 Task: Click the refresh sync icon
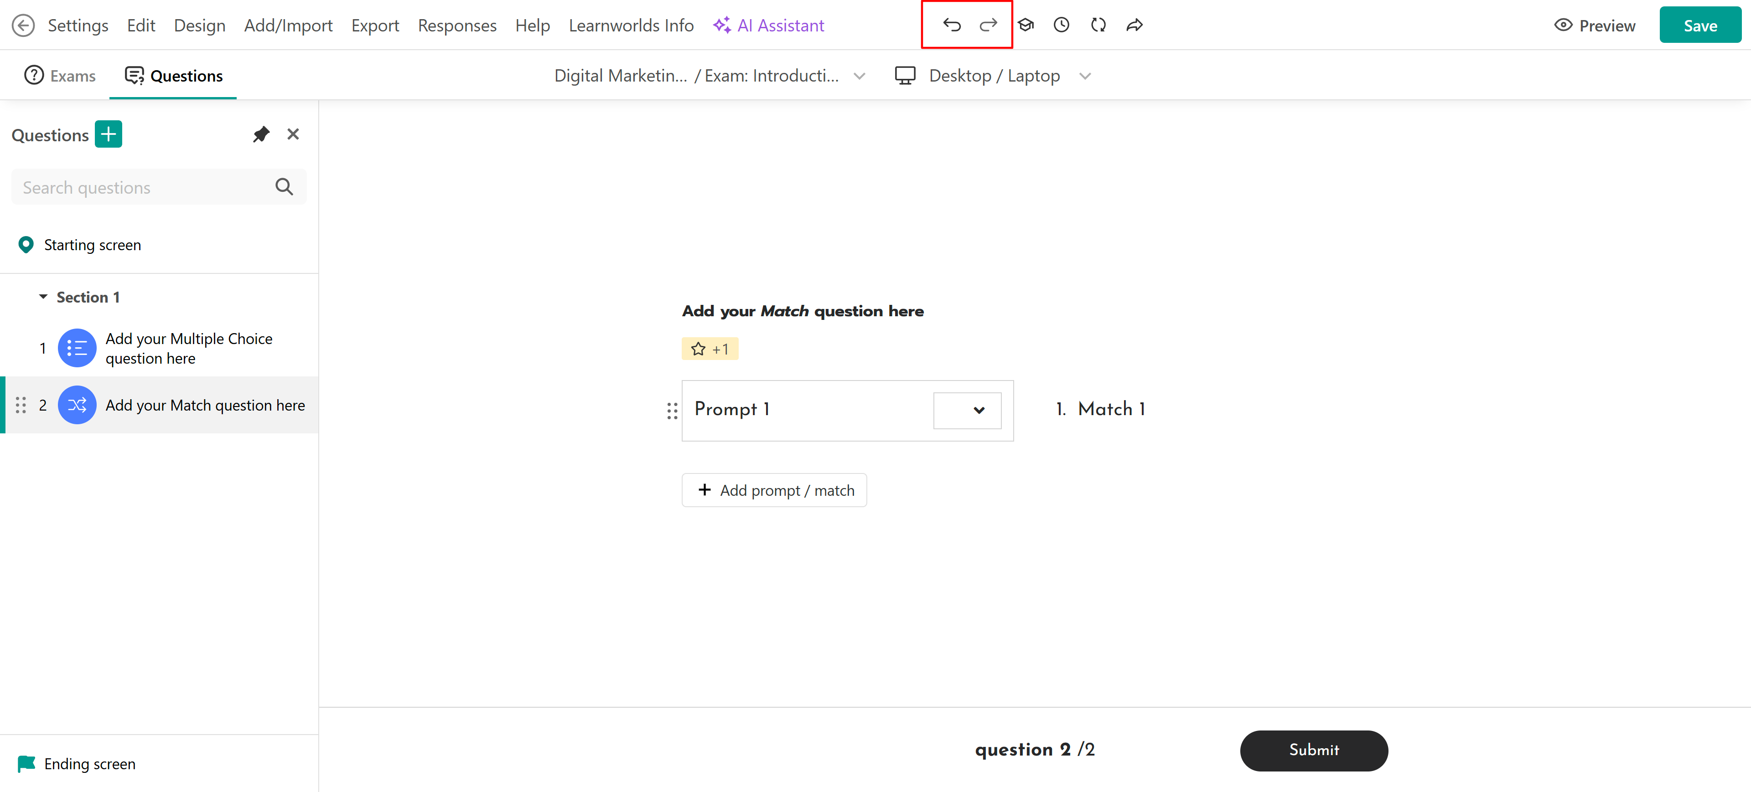1098,25
